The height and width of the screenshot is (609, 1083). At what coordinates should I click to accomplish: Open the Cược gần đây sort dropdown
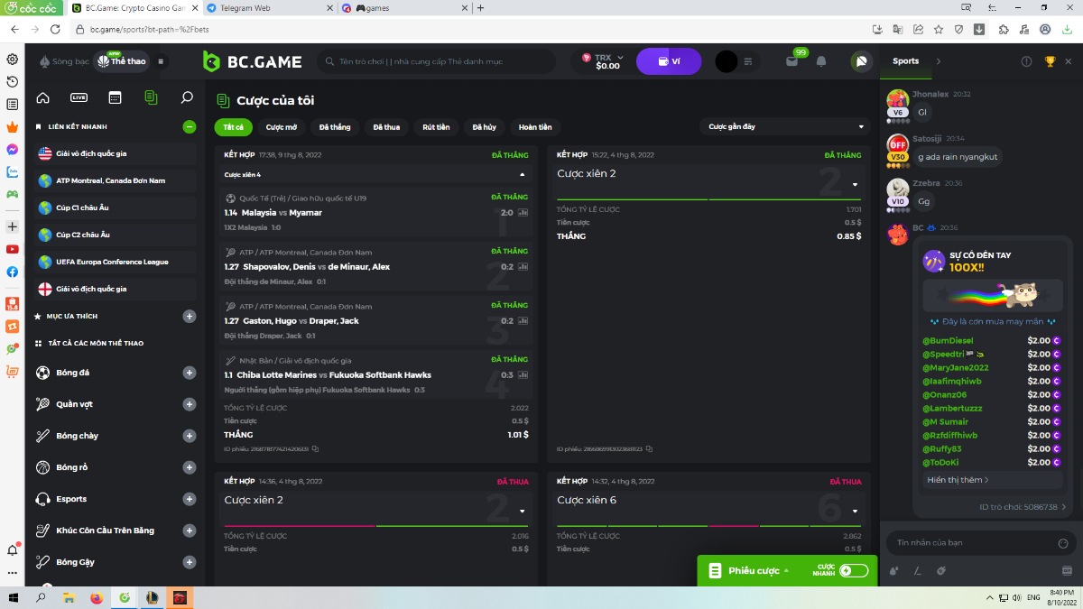(x=785, y=127)
